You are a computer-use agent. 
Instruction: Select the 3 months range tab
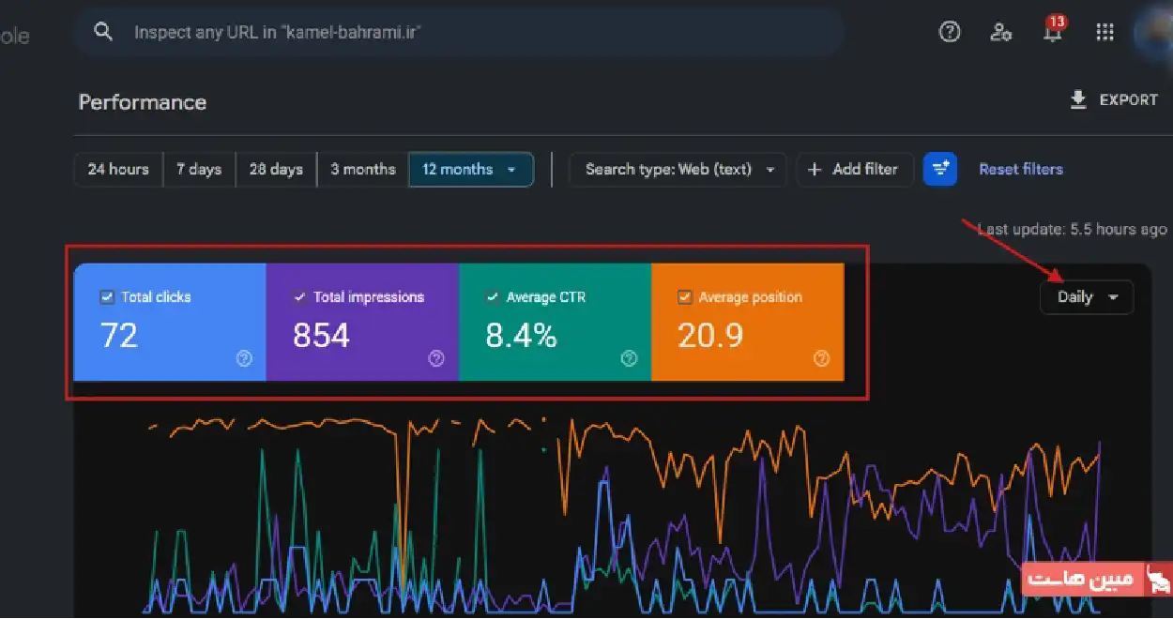tap(362, 170)
